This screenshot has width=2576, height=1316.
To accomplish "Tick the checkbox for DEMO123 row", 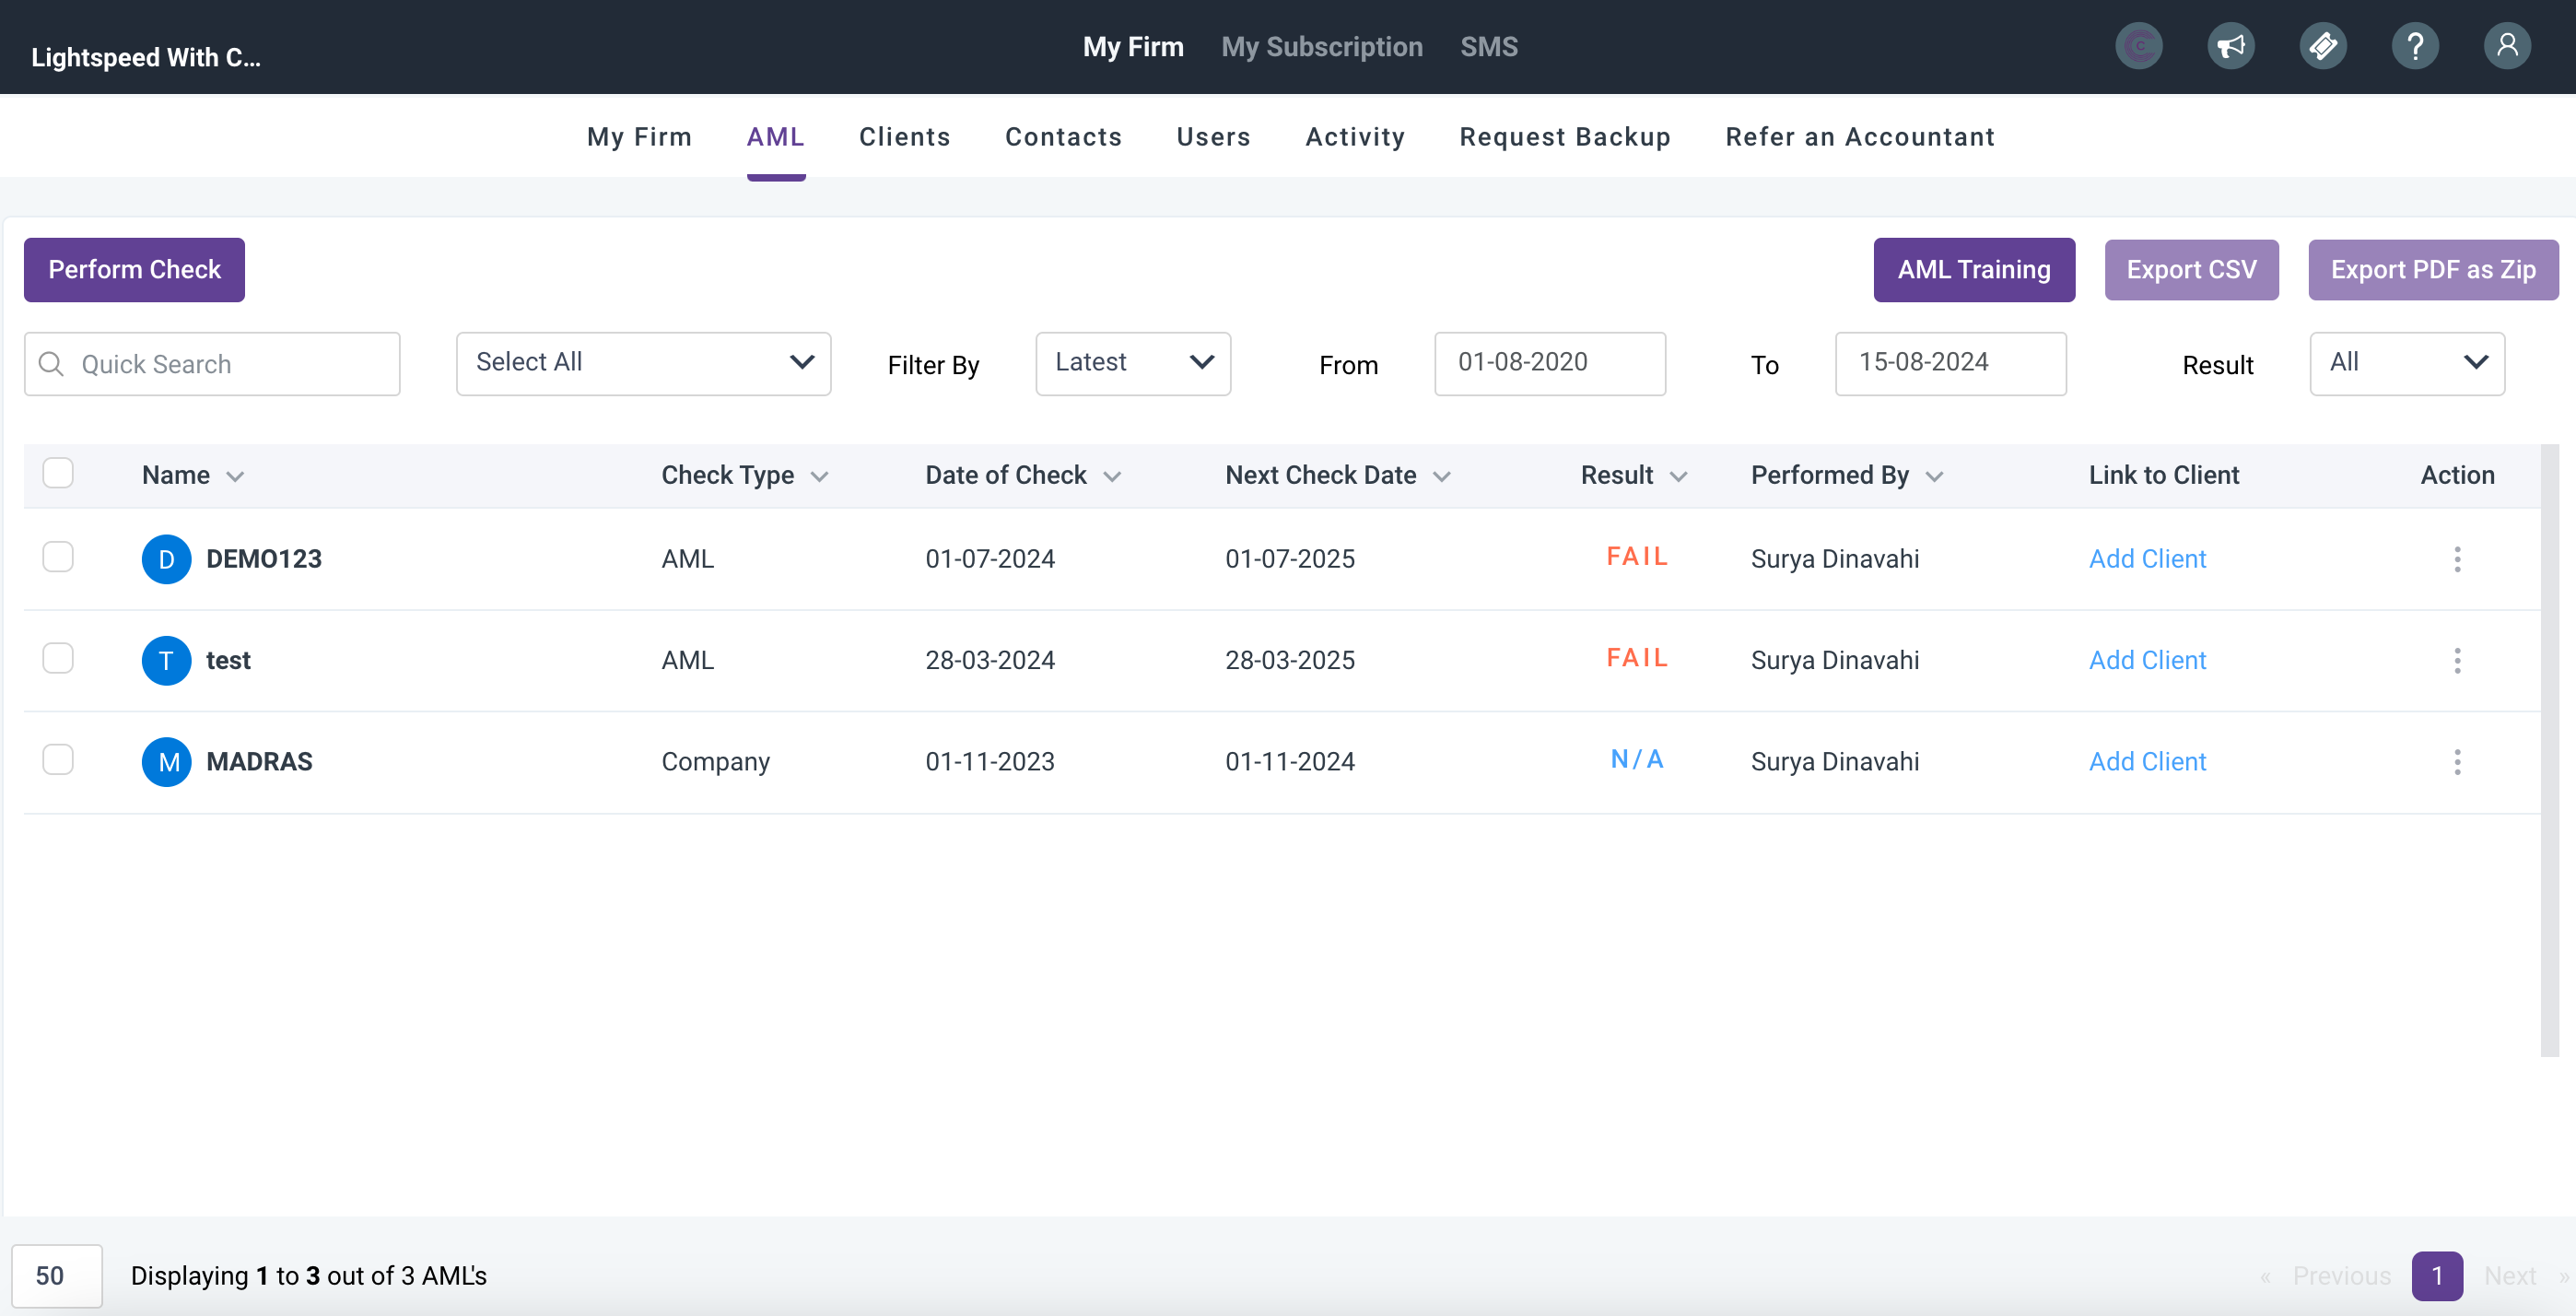I will (x=58, y=557).
